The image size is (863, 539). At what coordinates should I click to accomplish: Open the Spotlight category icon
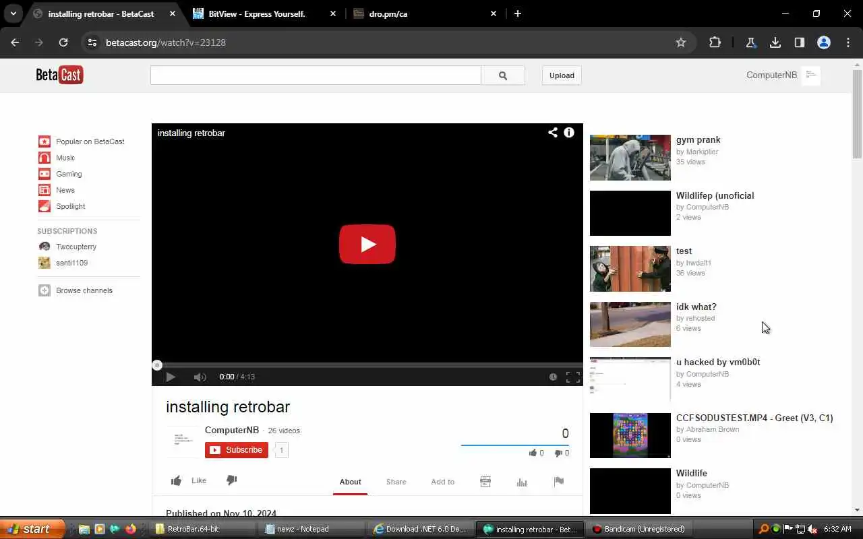pos(44,206)
